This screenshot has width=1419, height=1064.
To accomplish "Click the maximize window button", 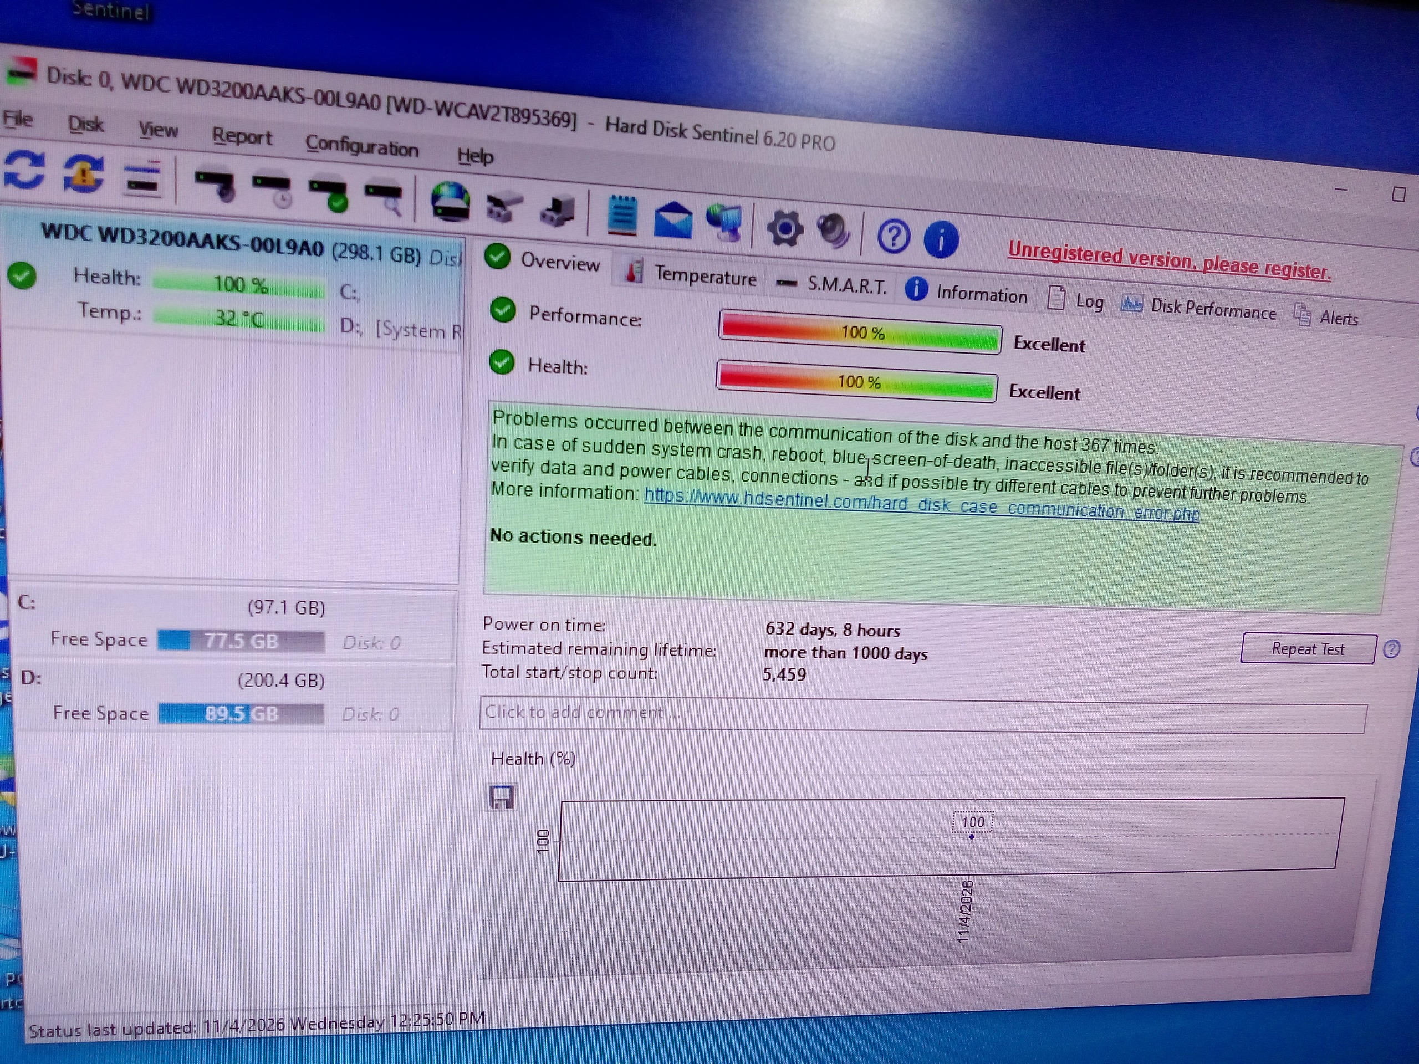I will point(1398,195).
